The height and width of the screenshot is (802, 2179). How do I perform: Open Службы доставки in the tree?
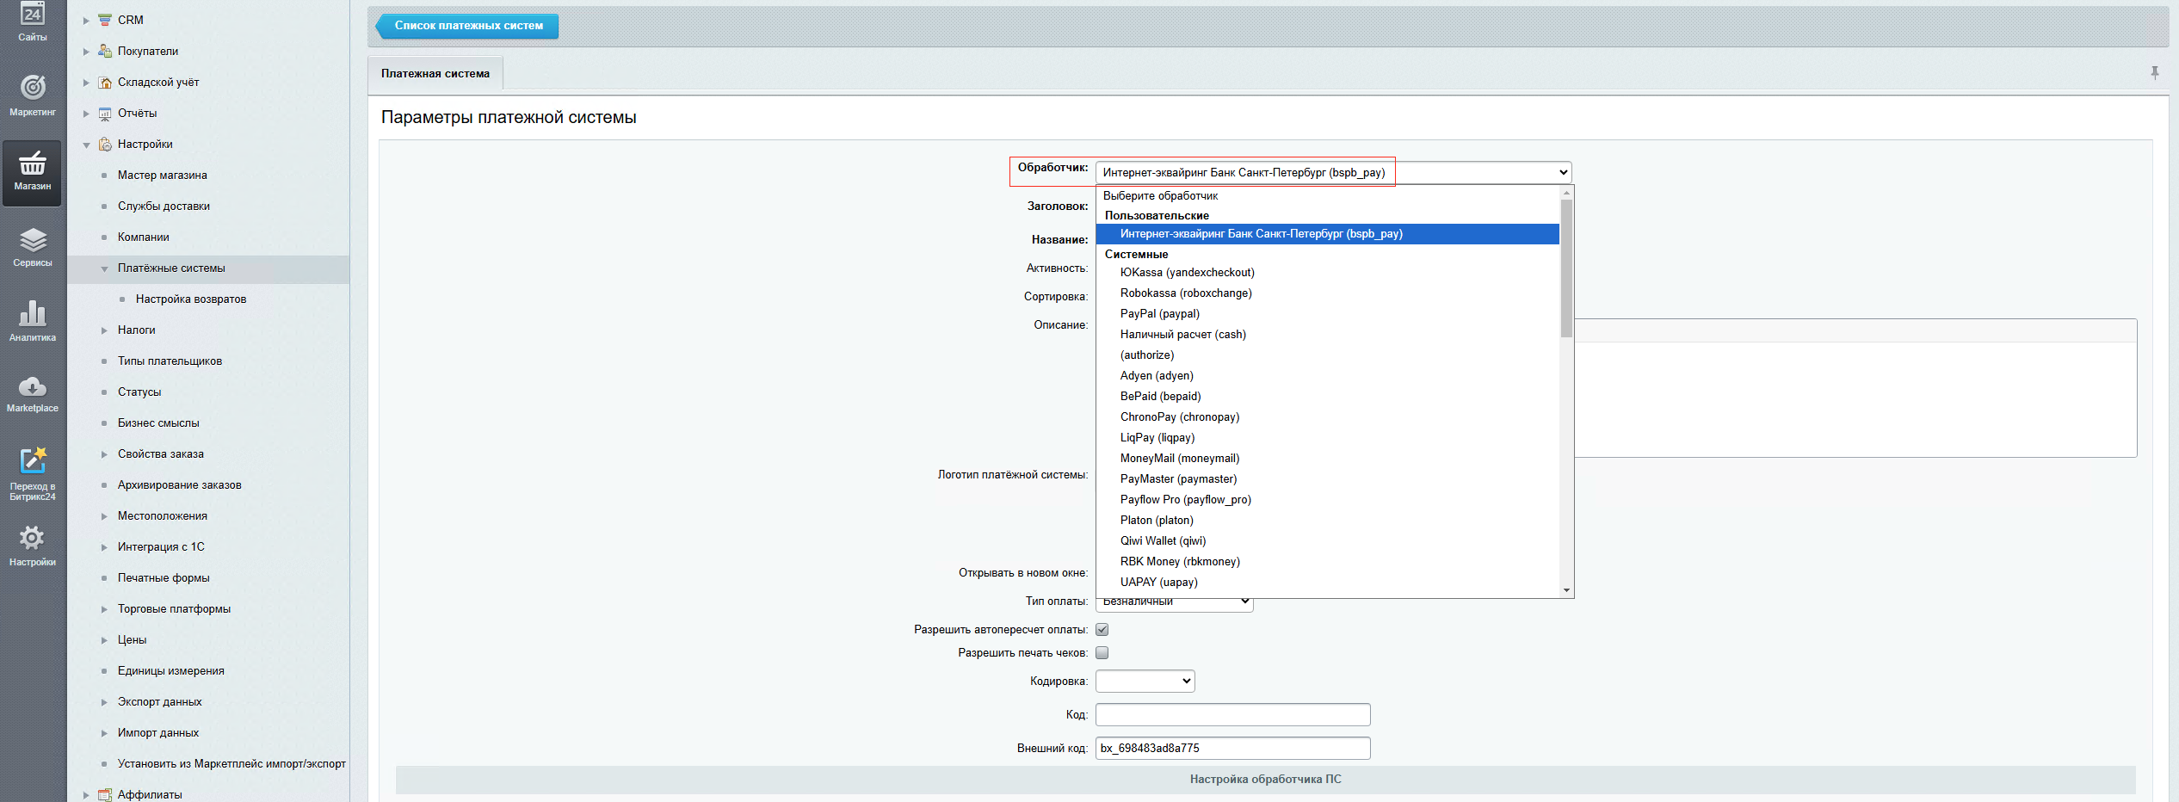coord(164,206)
